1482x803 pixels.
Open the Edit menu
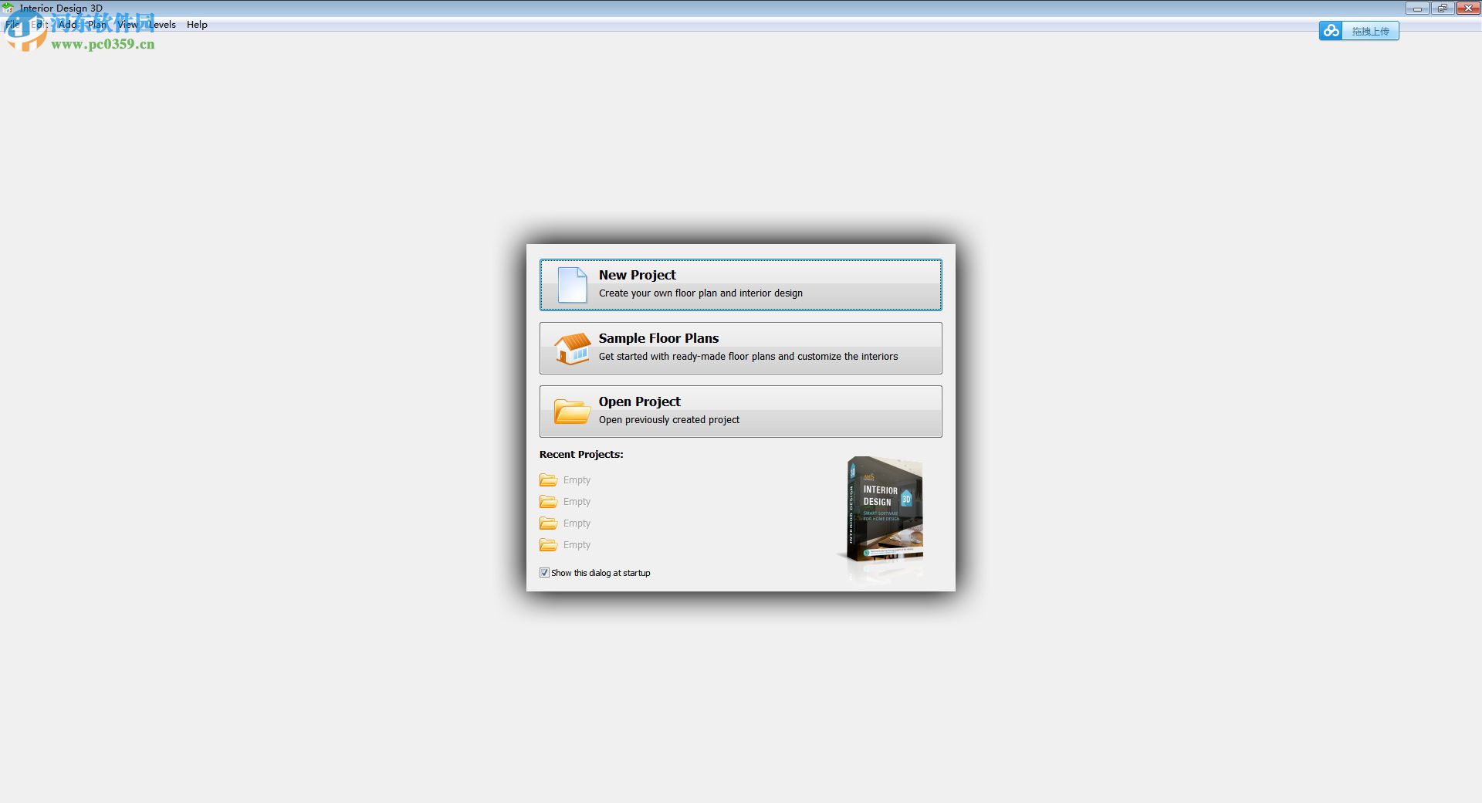tap(39, 25)
